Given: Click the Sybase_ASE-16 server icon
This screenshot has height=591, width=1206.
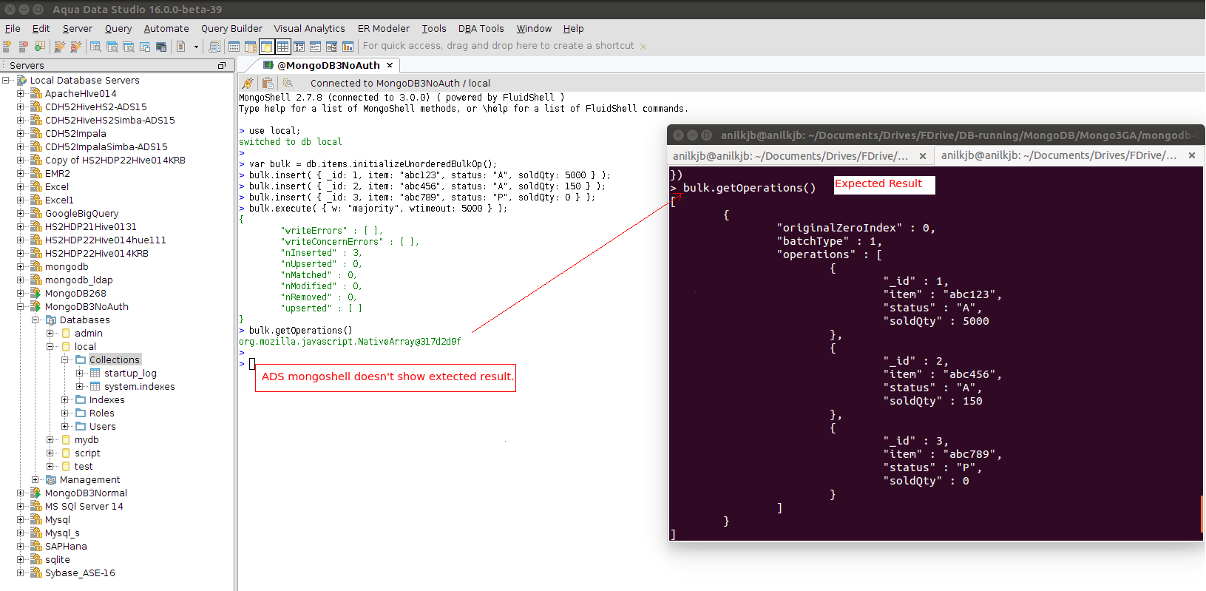Looking at the screenshot, I should [35, 573].
